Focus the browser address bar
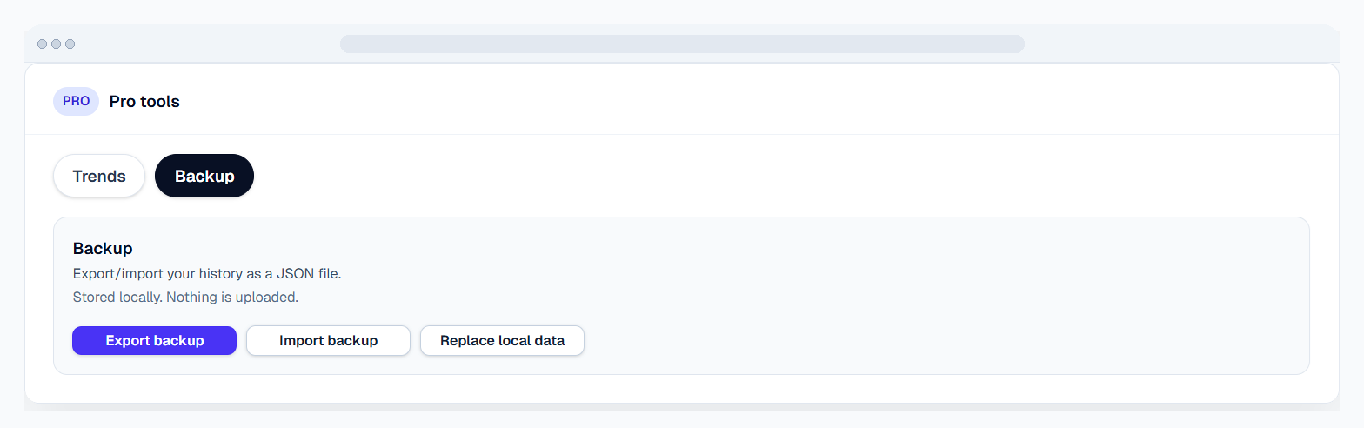The image size is (1364, 428). click(x=681, y=43)
